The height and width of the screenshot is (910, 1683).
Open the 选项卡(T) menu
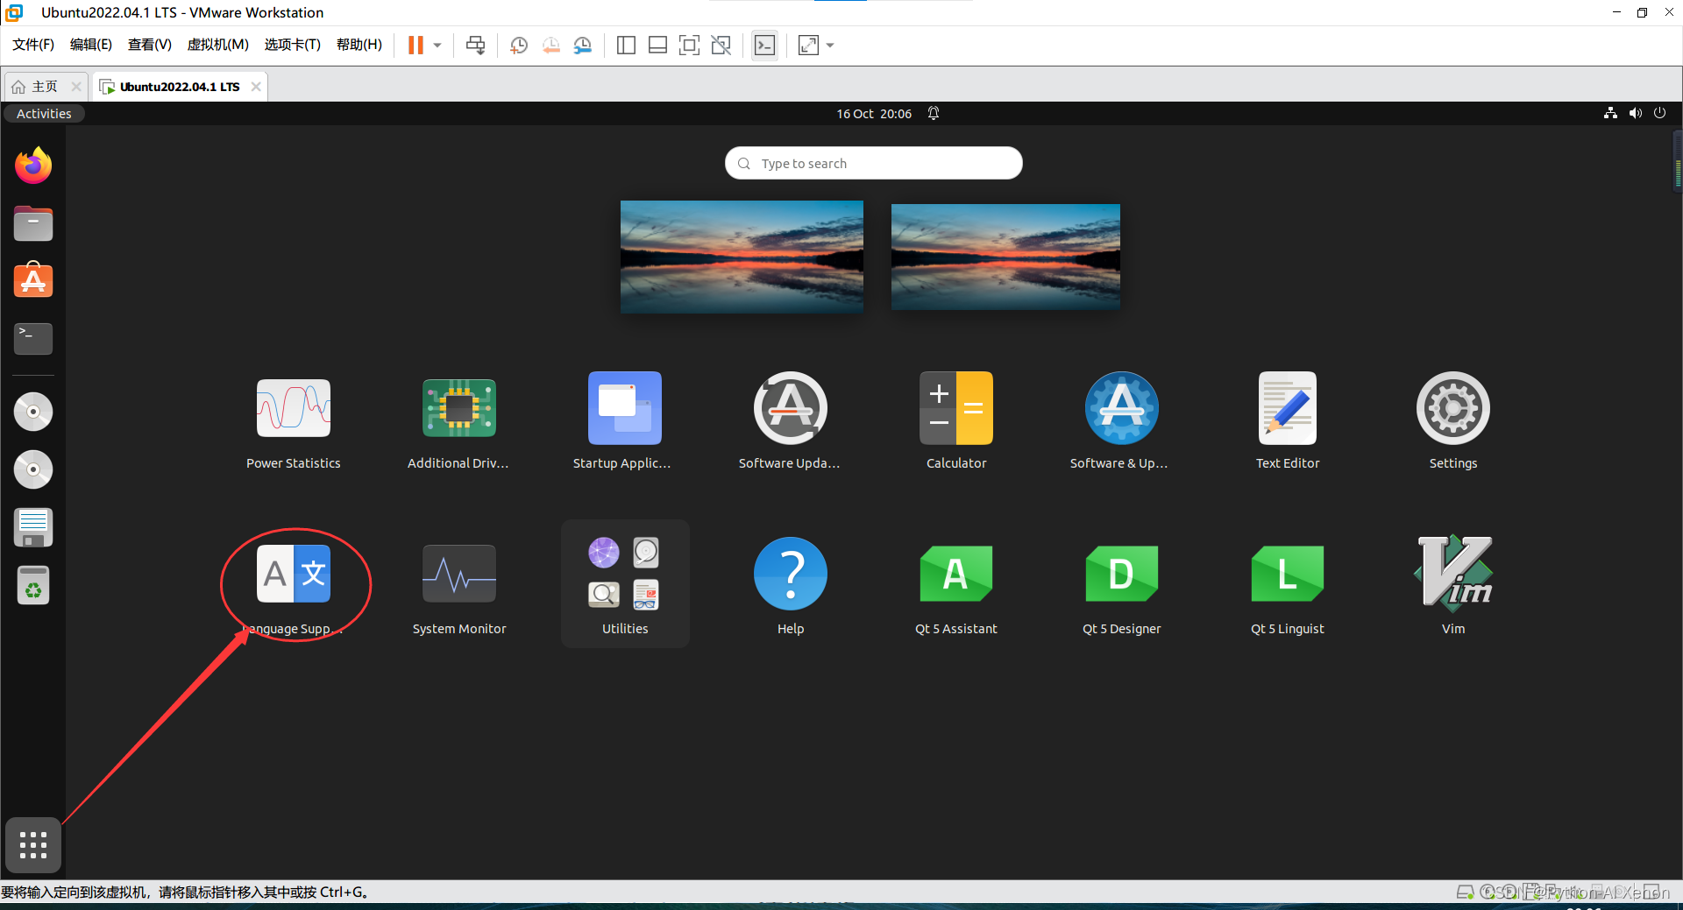(x=293, y=45)
